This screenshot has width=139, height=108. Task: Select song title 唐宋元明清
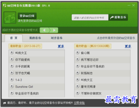[x=88, y=87]
